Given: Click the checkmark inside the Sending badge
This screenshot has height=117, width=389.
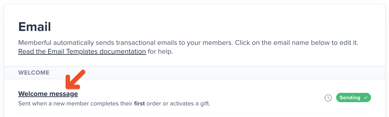Looking at the screenshot, I should click(x=366, y=98).
